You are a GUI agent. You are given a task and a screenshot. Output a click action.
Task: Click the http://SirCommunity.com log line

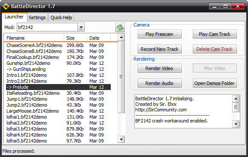161,110
